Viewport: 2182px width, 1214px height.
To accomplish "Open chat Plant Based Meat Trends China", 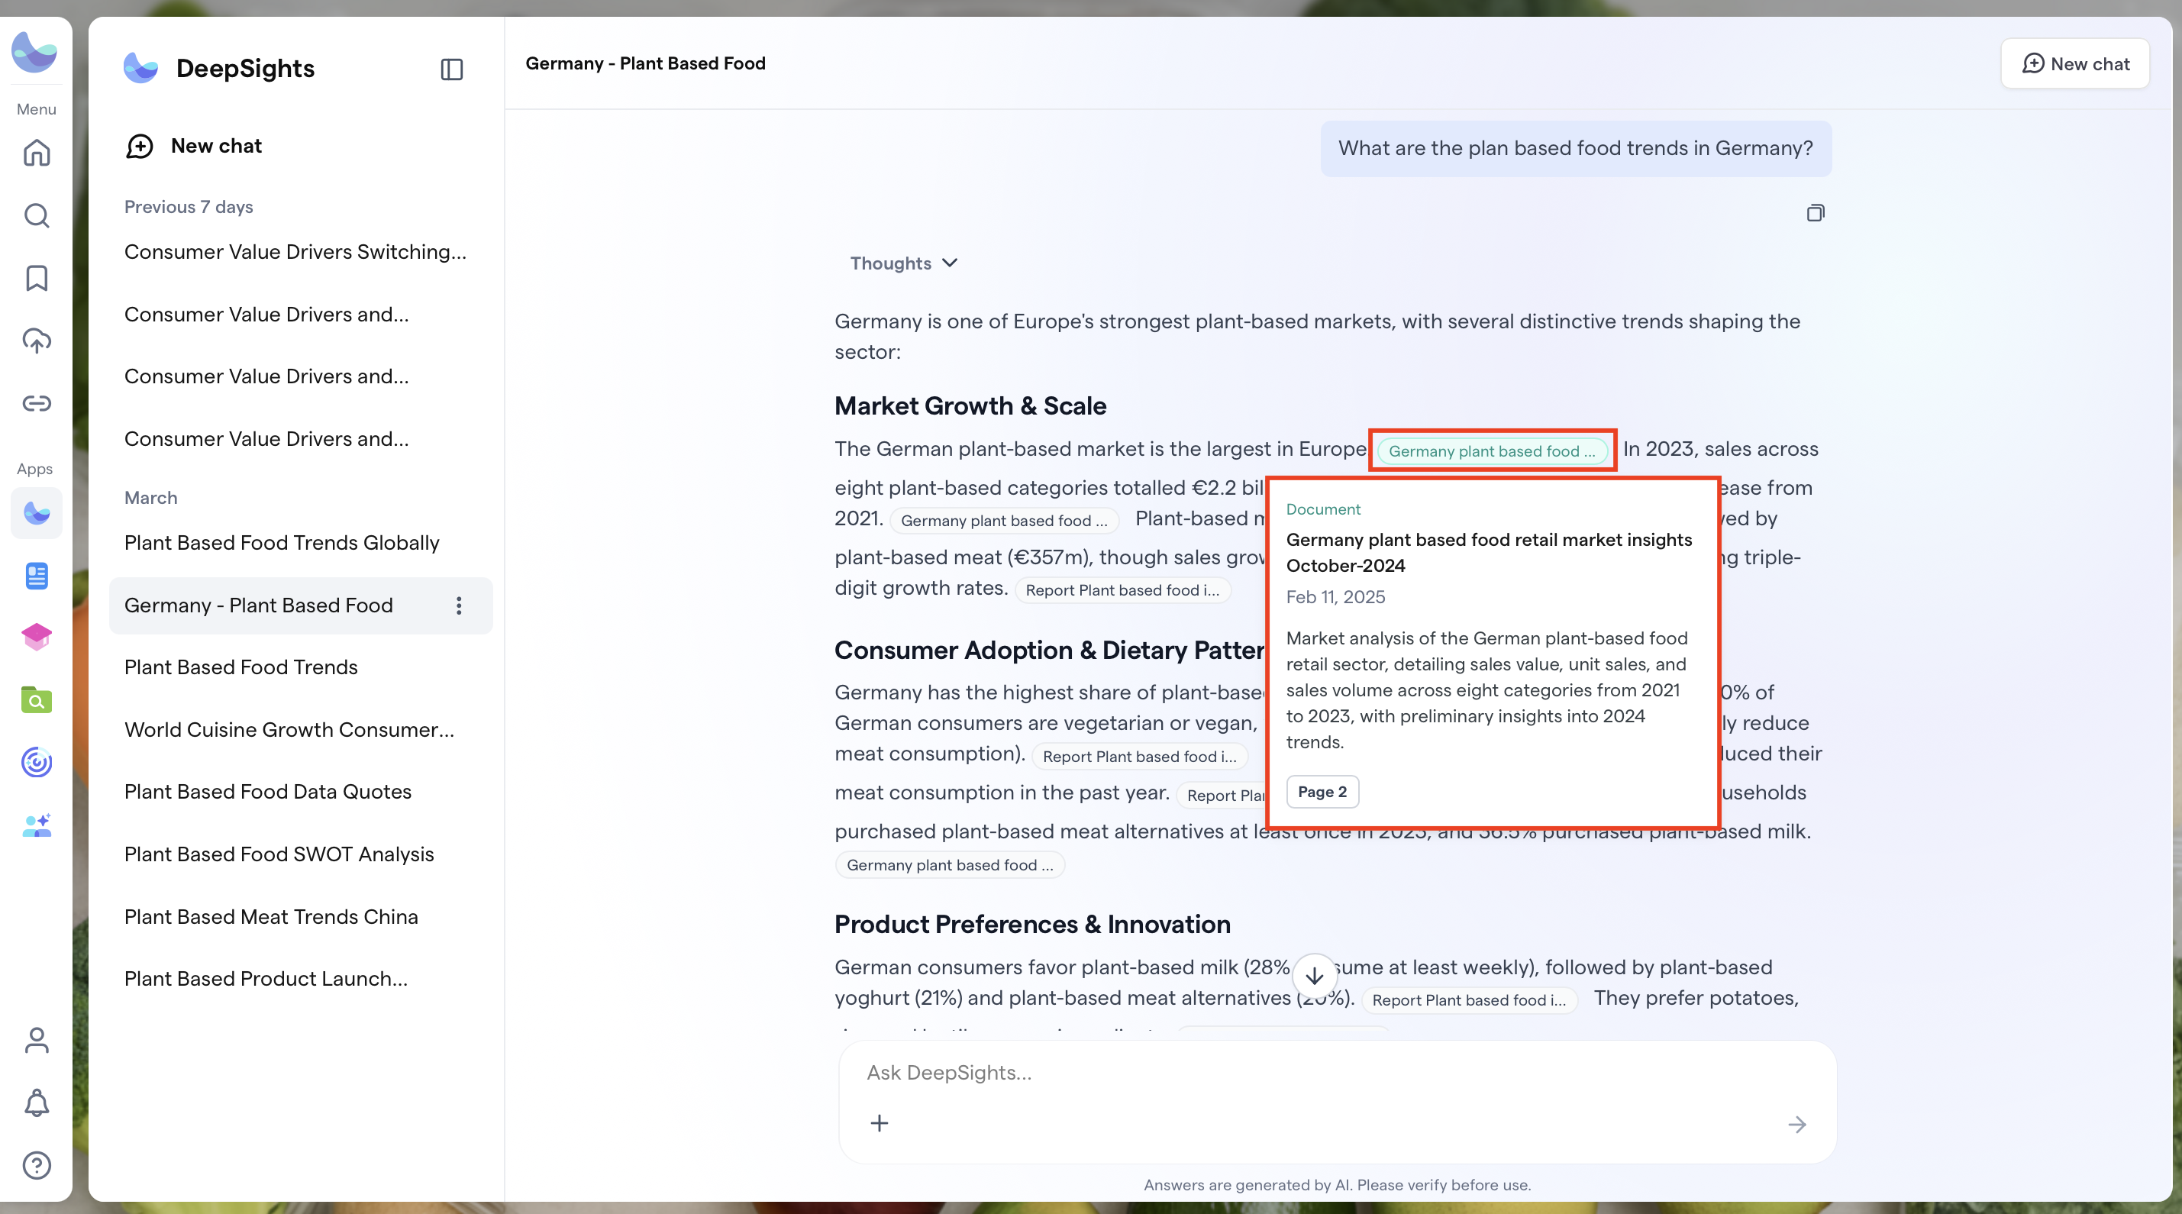I will (301, 918).
